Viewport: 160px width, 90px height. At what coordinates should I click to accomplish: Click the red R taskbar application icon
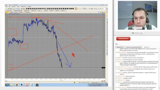tap(27, 85)
